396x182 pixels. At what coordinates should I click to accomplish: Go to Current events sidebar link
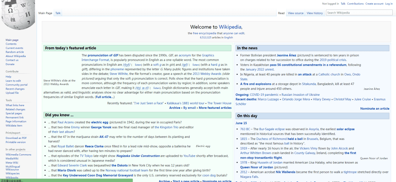click(x=14, y=48)
